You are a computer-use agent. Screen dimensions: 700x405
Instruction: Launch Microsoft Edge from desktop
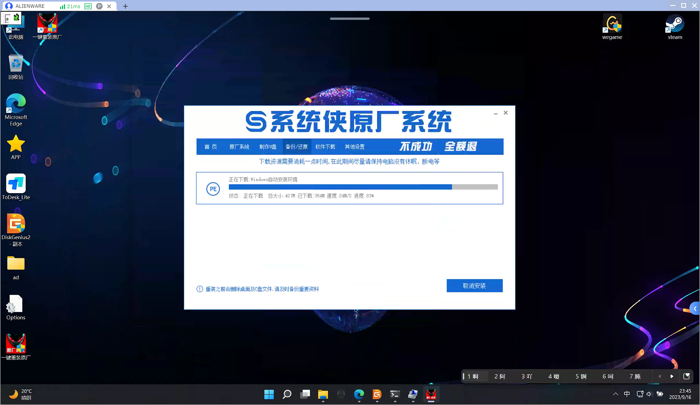[x=16, y=110]
